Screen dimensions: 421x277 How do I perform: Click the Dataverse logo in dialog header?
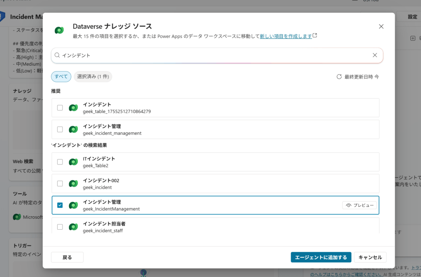pyautogui.click(x=59, y=30)
